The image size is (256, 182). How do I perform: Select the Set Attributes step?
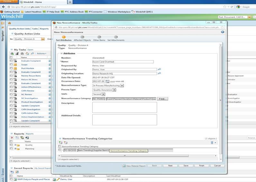64,39
